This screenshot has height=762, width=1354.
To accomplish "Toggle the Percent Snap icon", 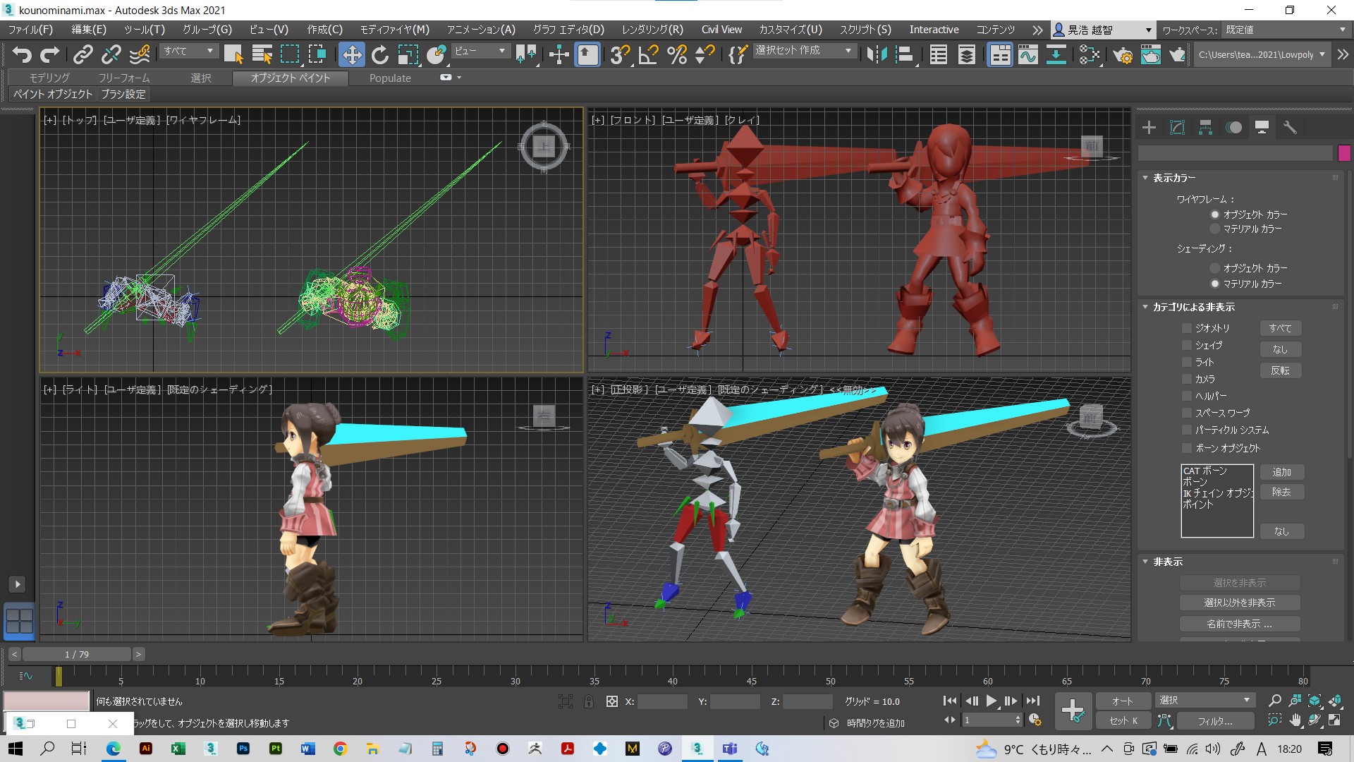I will tap(677, 54).
